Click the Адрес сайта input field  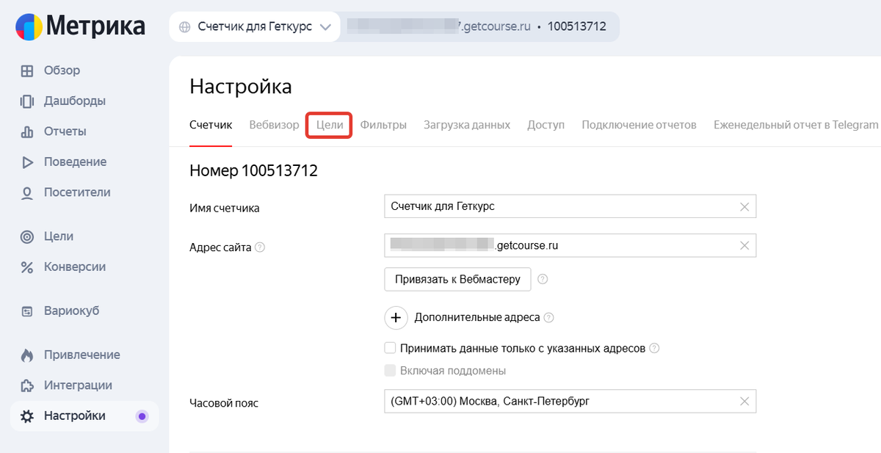tap(570, 245)
